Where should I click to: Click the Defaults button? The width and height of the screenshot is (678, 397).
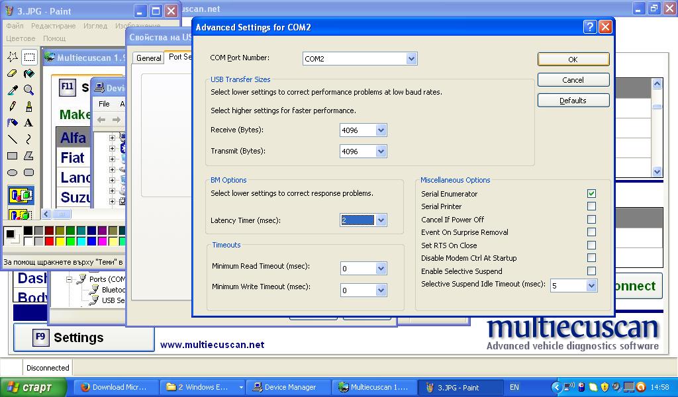(573, 101)
